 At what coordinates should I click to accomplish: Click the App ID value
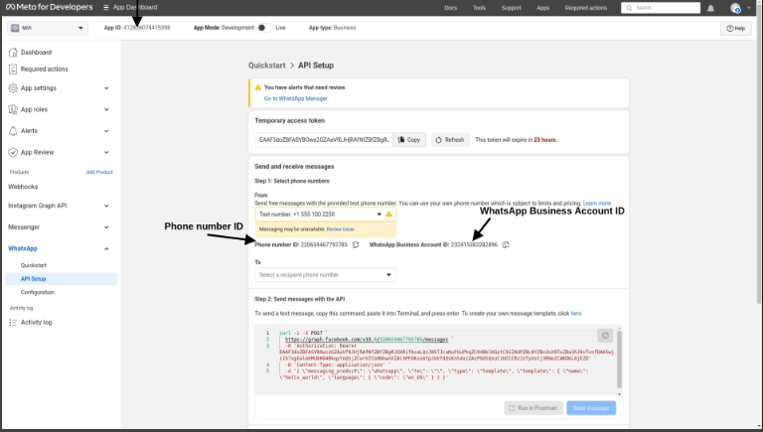tap(147, 28)
